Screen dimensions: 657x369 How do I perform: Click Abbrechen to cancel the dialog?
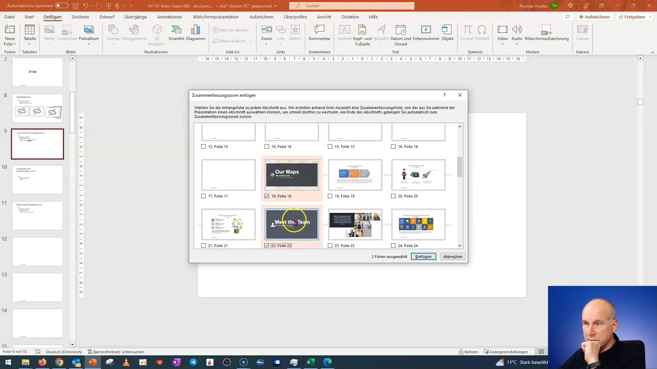tap(452, 256)
